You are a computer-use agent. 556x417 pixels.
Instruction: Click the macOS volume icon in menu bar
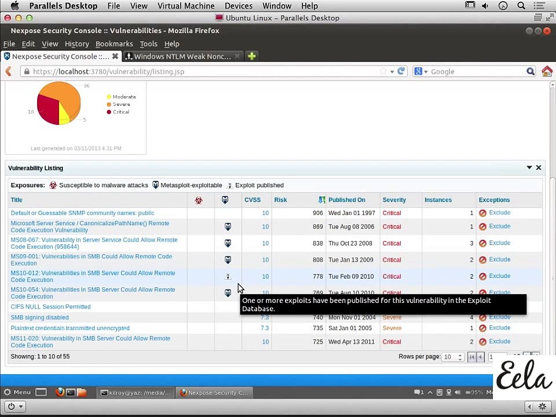(485, 6)
